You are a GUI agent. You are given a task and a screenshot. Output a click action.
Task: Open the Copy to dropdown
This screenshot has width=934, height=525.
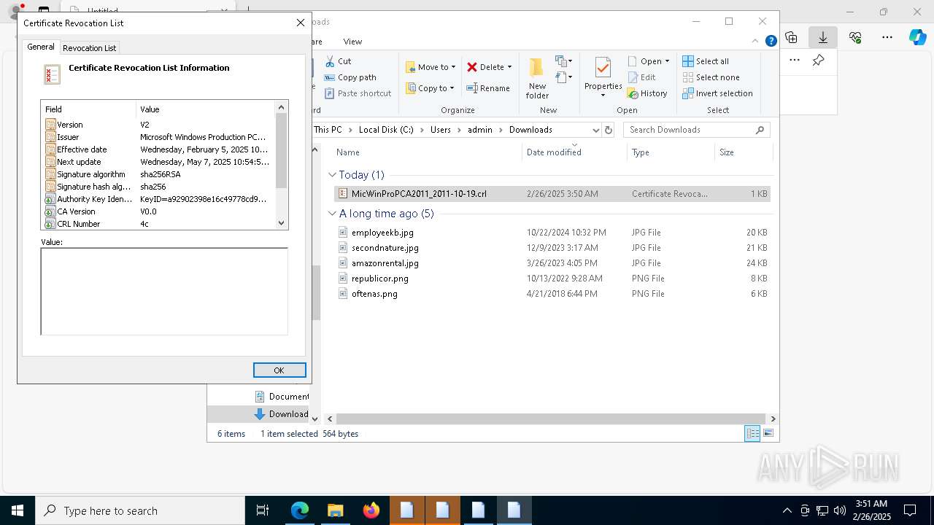click(430, 88)
